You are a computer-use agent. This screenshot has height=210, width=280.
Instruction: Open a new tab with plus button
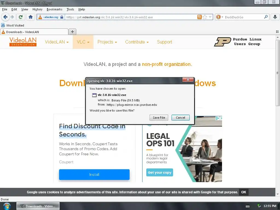(x=72, y=32)
